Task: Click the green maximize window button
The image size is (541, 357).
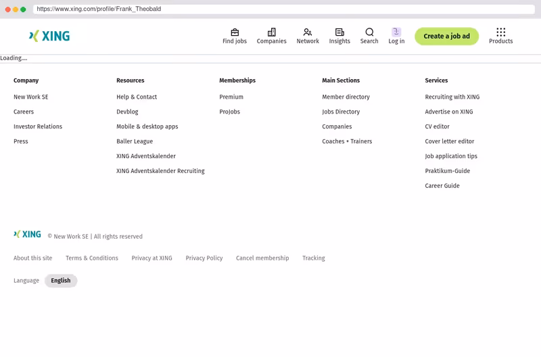Action: (x=23, y=9)
